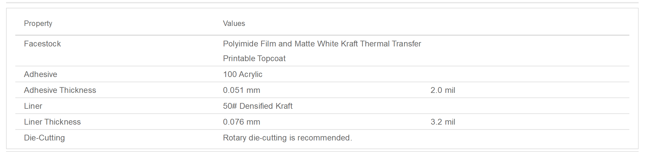Select the Adhesive row label
Image resolution: width=649 pixels, height=152 pixels.
[x=41, y=74]
